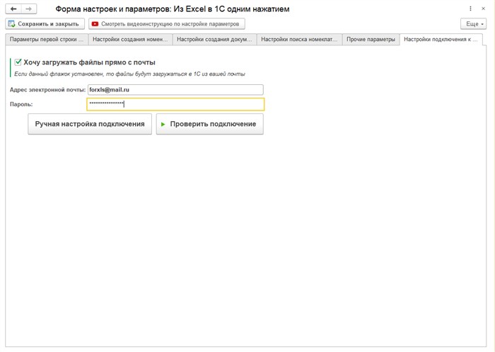Viewport: 495px width, 352px height.
Task: Click 'Проверить подключение' button
Action: click(x=209, y=124)
